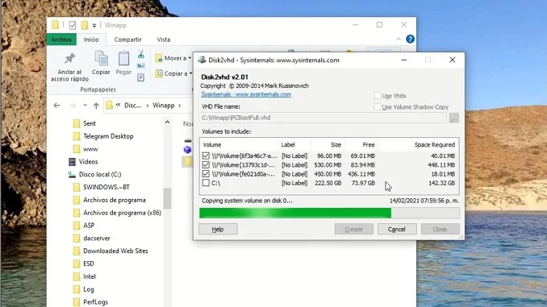This screenshot has width=547, height=307.
Task: Click the Anclar al acceso rápido pin icon
Action: (69, 58)
